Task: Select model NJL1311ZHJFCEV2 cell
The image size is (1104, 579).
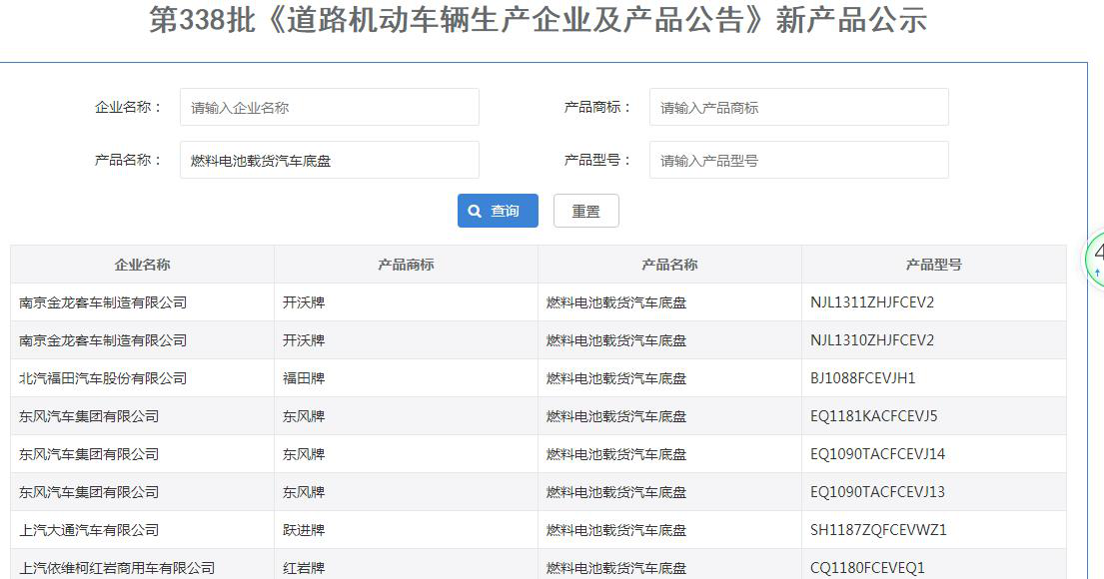Action: tap(933, 302)
